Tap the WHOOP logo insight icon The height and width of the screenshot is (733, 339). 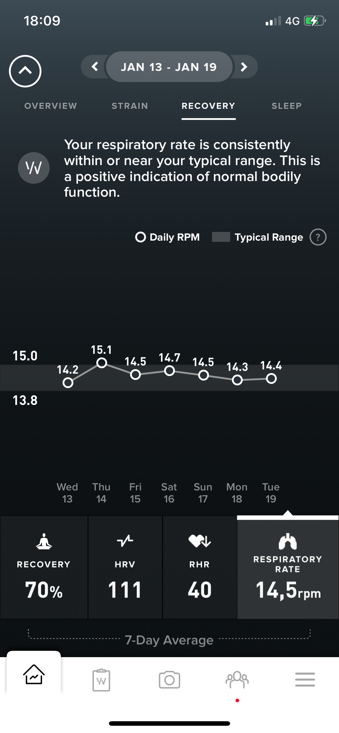[34, 168]
